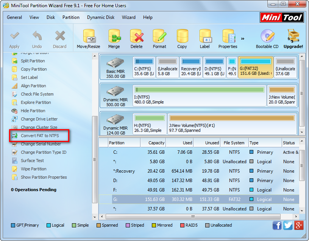The image size is (309, 241).
Task: Open the Disk menu
Action: pyautogui.click(x=51, y=17)
